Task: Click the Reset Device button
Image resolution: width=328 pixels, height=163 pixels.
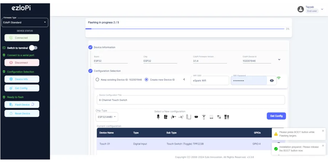Action: tap(22, 113)
